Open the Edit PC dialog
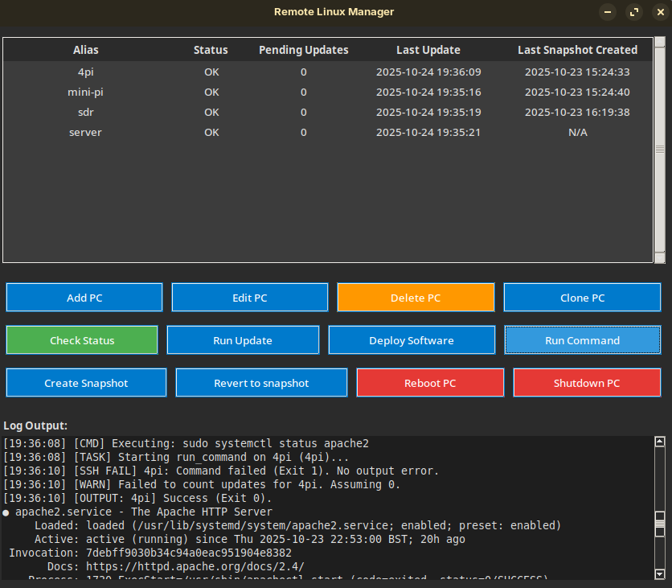Image resolution: width=672 pixels, height=588 pixels. click(x=250, y=298)
